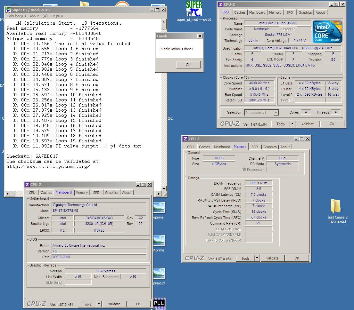Image resolution: width=354 pixels, height=310 pixels.
Task: Switch to About tab in top-right CPU-Z
Action: [x=320, y=12]
